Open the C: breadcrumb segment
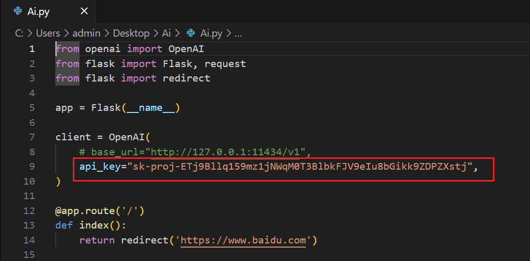This screenshot has height=261, width=530. coord(19,33)
